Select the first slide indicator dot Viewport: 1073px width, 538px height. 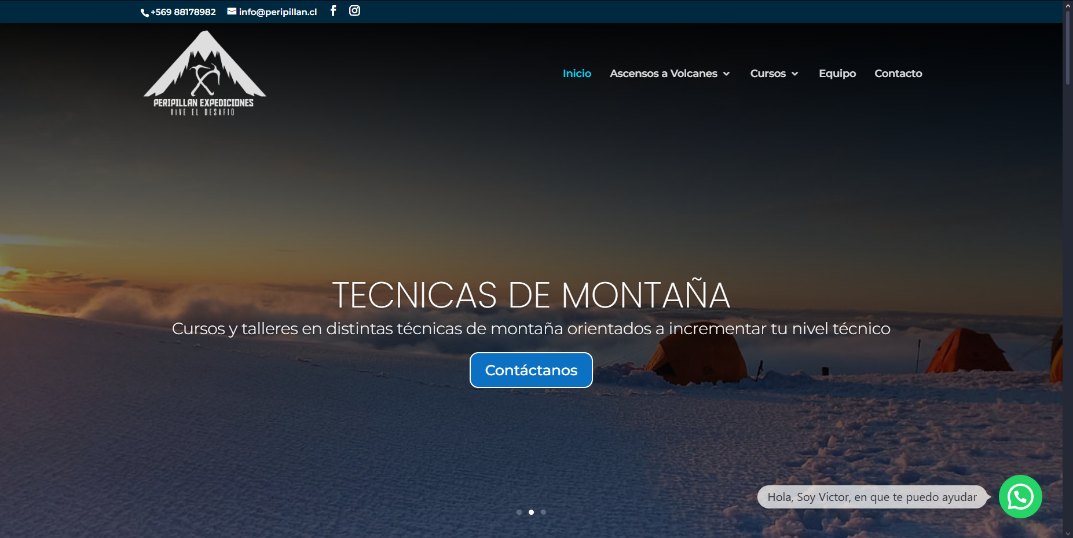(519, 512)
